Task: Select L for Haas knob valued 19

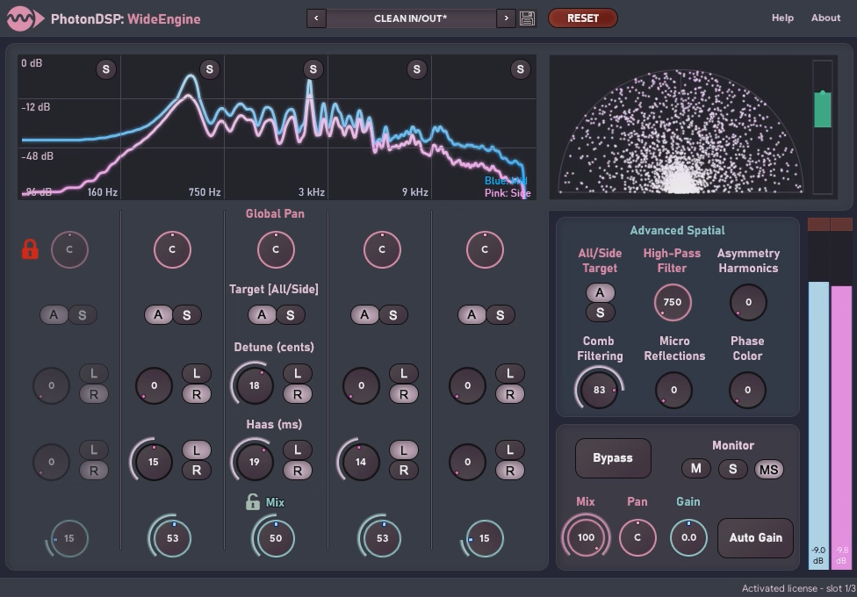Action: [x=298, y=450]
